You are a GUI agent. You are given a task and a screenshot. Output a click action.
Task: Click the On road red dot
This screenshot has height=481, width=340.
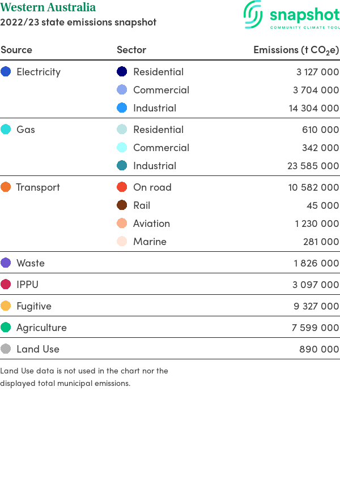[x=122, y=187]
